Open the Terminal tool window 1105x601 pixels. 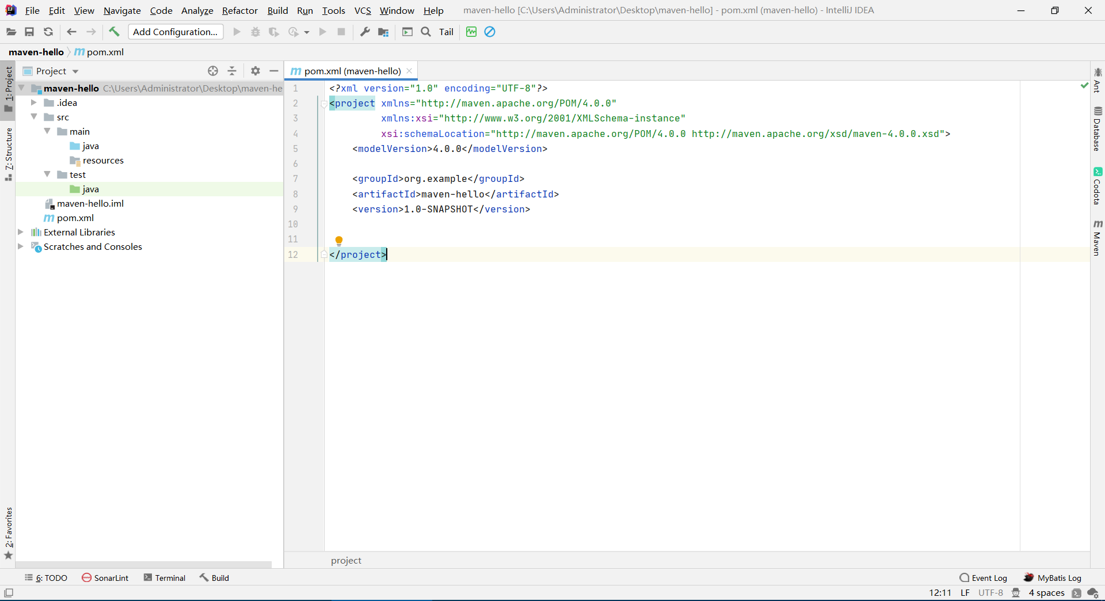point(165,578)
